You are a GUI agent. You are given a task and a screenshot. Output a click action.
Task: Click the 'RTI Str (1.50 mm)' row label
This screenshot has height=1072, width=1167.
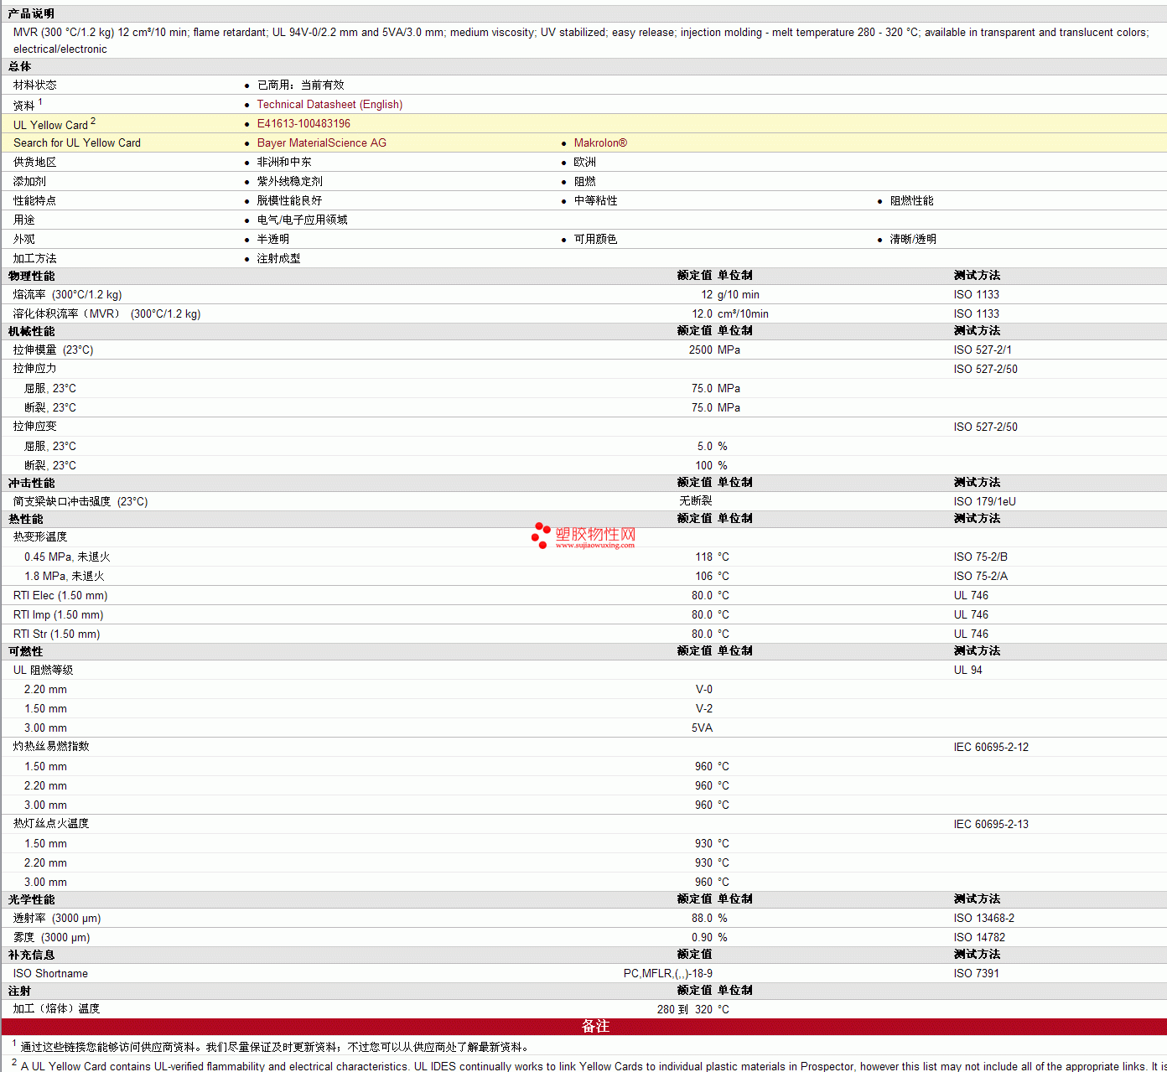point(56,634)
